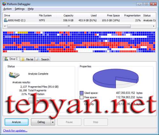Click the Used space color swatch

click(x=81, y=93)
